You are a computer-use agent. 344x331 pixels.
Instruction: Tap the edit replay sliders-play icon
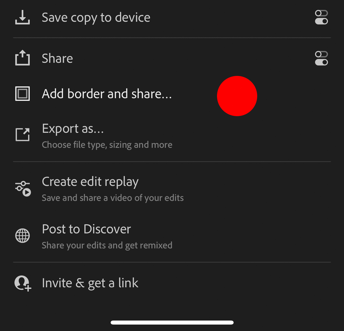pos(23,189)
